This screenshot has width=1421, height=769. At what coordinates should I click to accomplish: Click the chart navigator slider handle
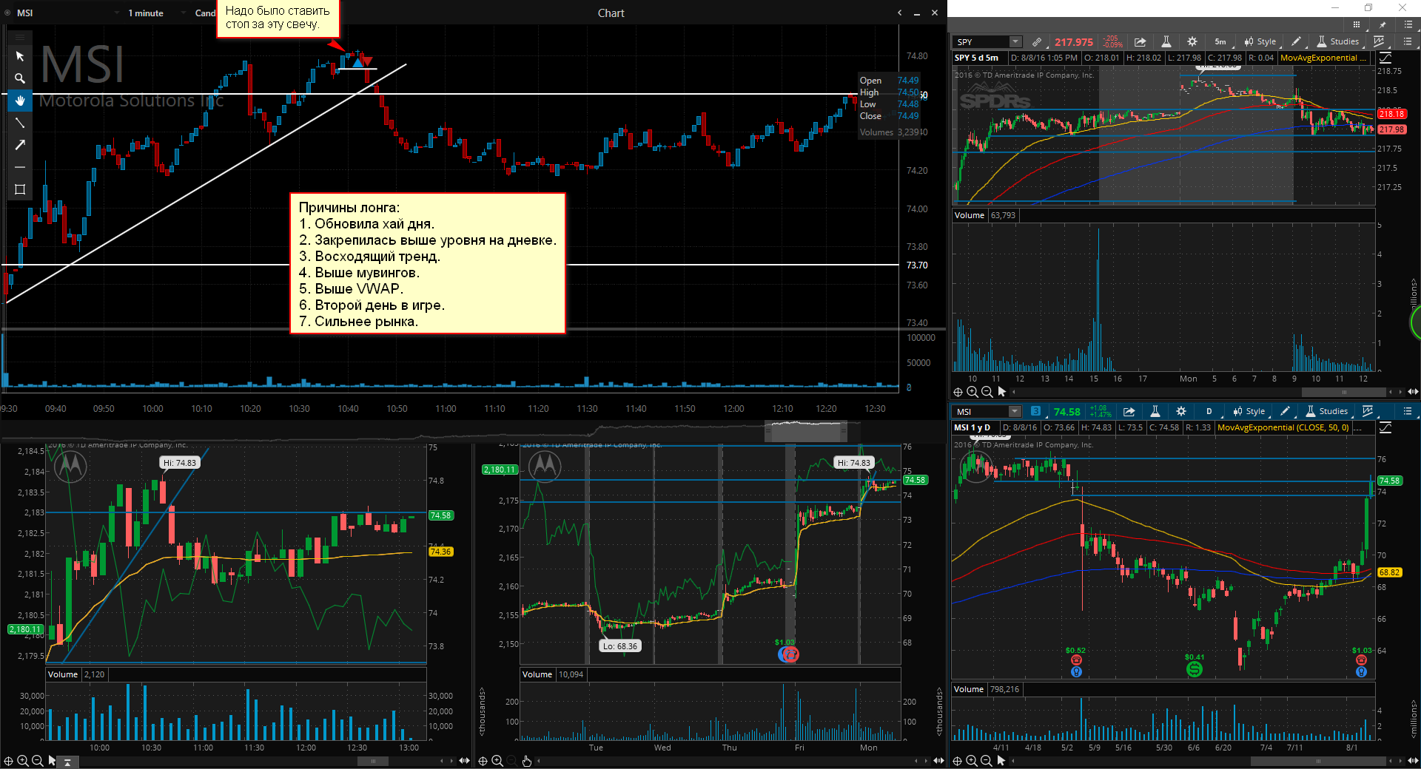click(806, 430)
